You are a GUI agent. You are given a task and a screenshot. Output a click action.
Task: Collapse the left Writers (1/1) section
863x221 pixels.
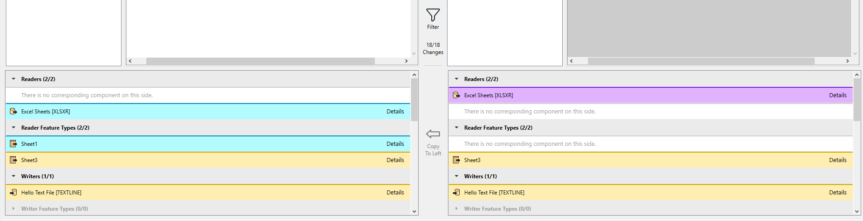click(x=14, y=176)
